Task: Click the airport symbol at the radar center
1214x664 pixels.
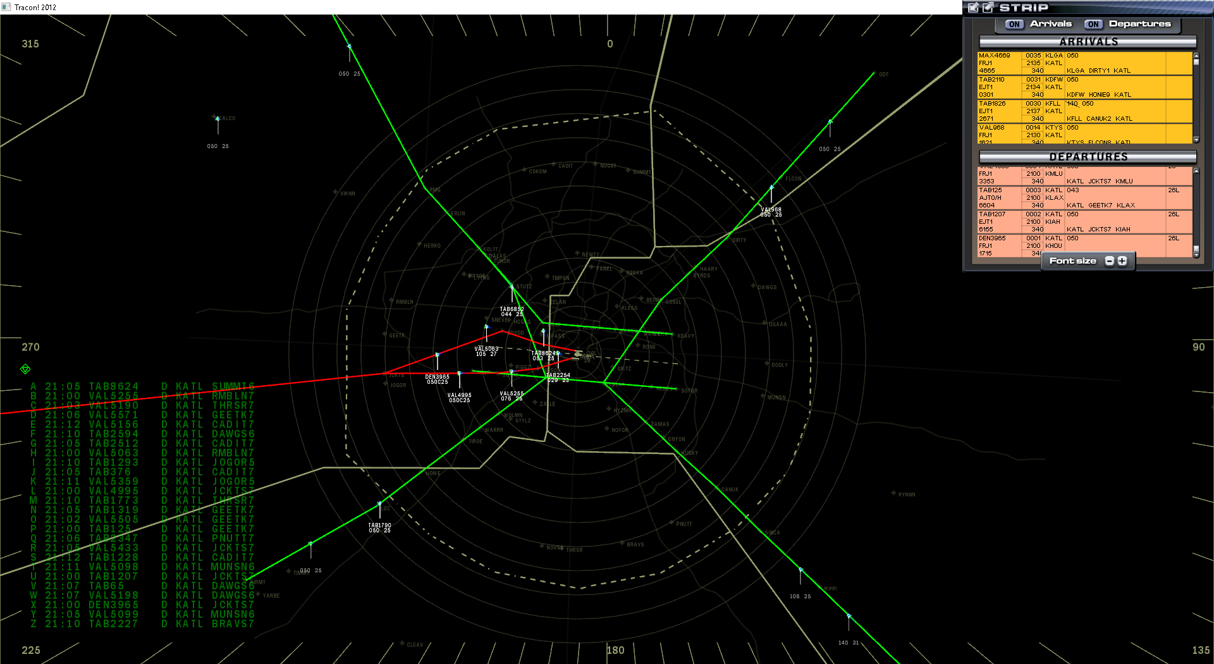Action: (579, 355)
